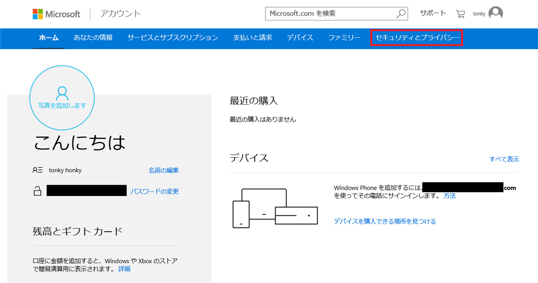Open the あなたの情報 tab

[x=93, y=38]
